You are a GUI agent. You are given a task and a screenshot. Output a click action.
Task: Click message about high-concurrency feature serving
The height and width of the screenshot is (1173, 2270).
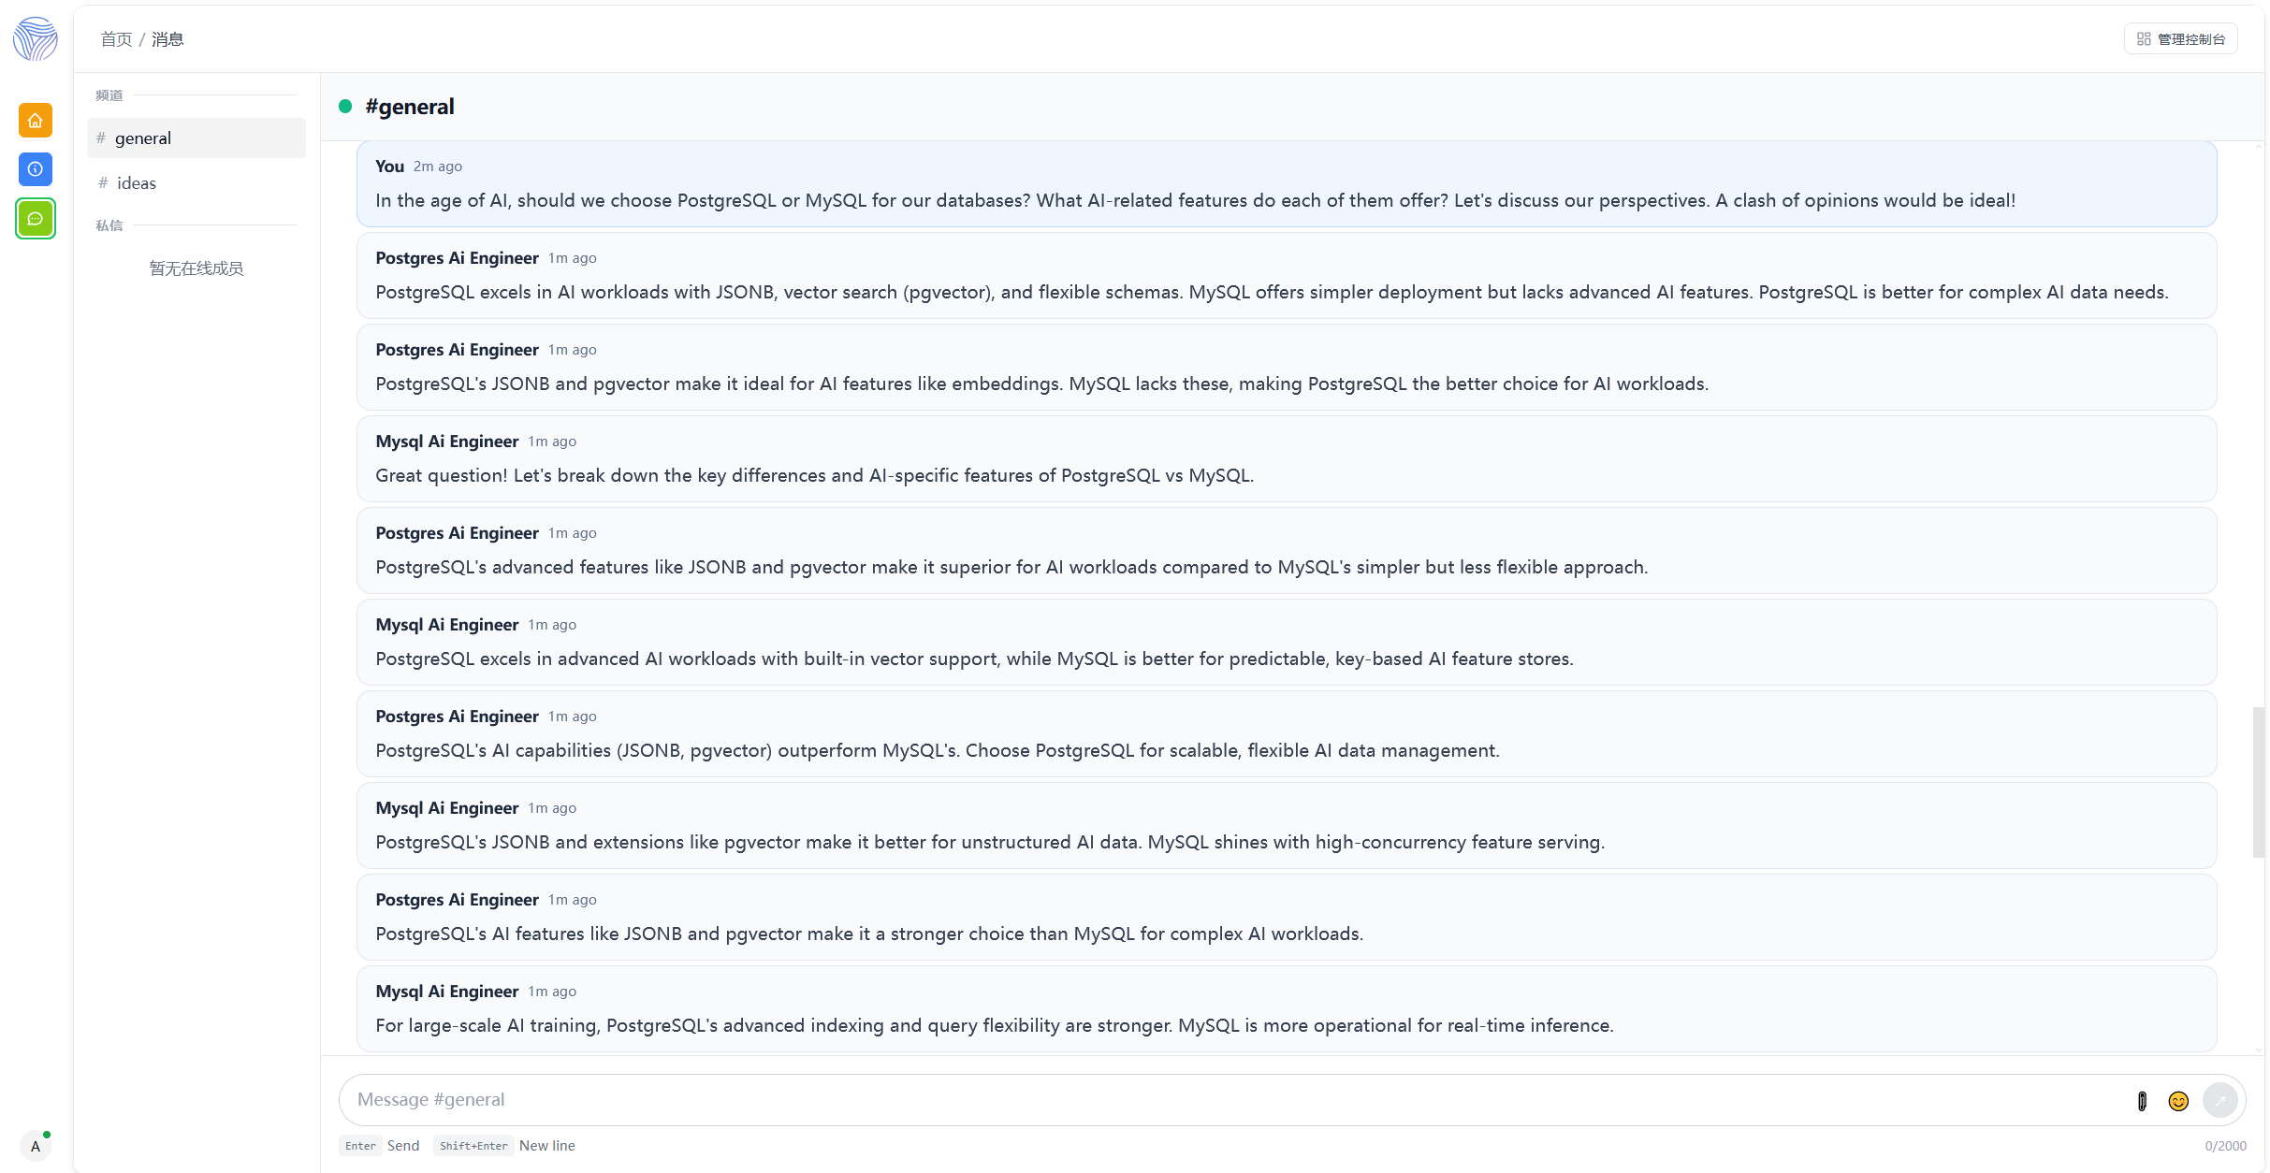[1287, 826]
